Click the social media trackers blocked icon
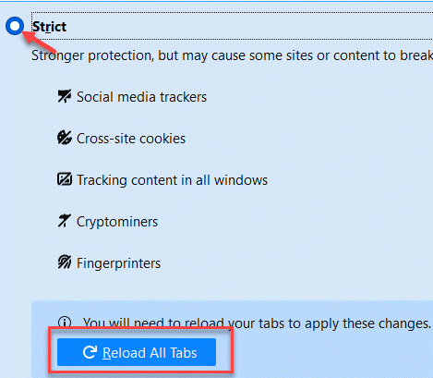 point(65,96)
